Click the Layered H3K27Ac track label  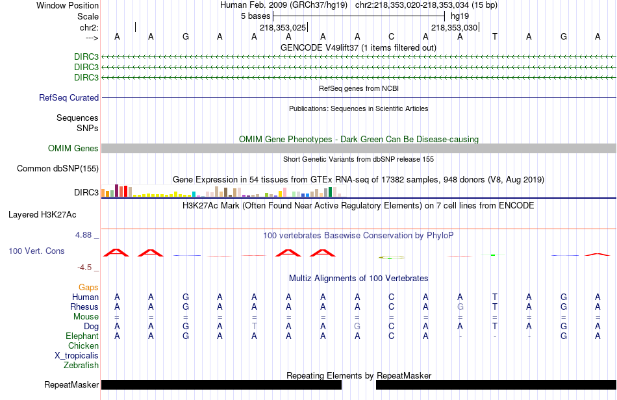tap(42, 215)
